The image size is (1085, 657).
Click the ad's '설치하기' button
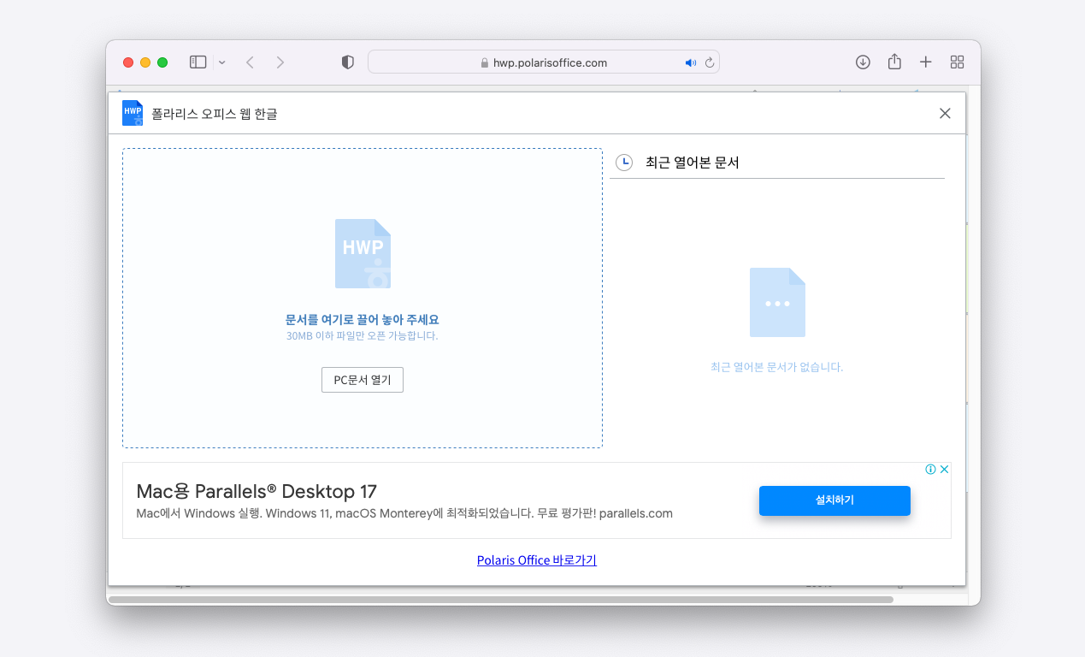point(834,500)
